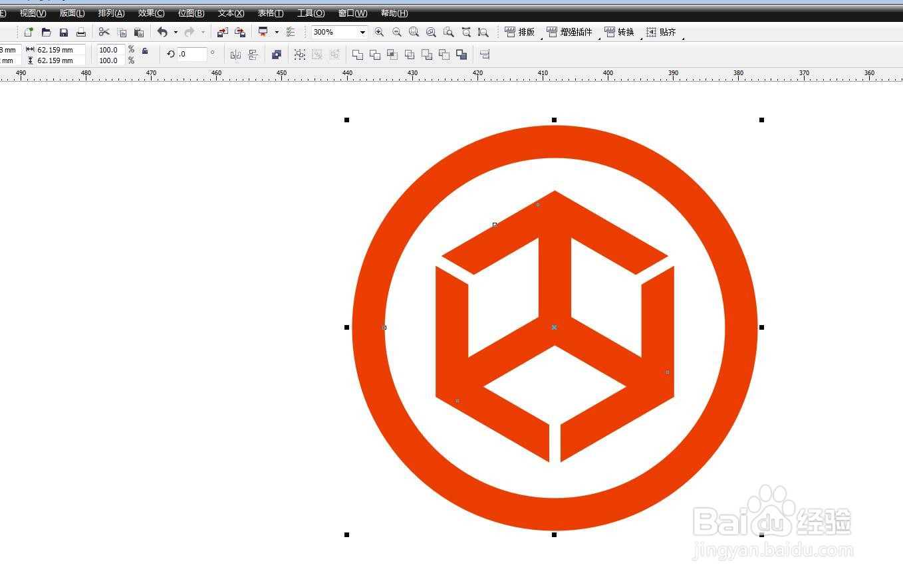Undo the last action
The height and width of the screenshot is (581, 903).
[162, 32]
